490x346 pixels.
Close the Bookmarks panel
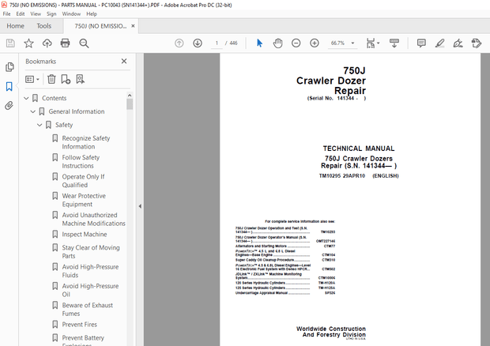pos(124,61)
